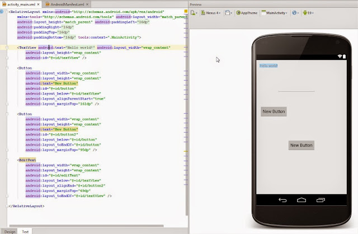
Task: Open the MainActivity dropdown
Action: click(x=274, y=13)
